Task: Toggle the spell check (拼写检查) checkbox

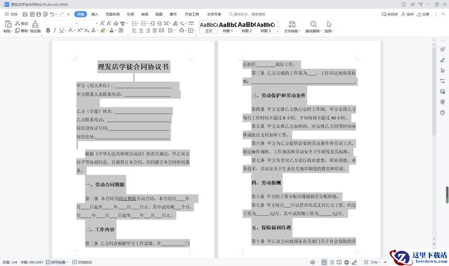Action: pos(48,262)
